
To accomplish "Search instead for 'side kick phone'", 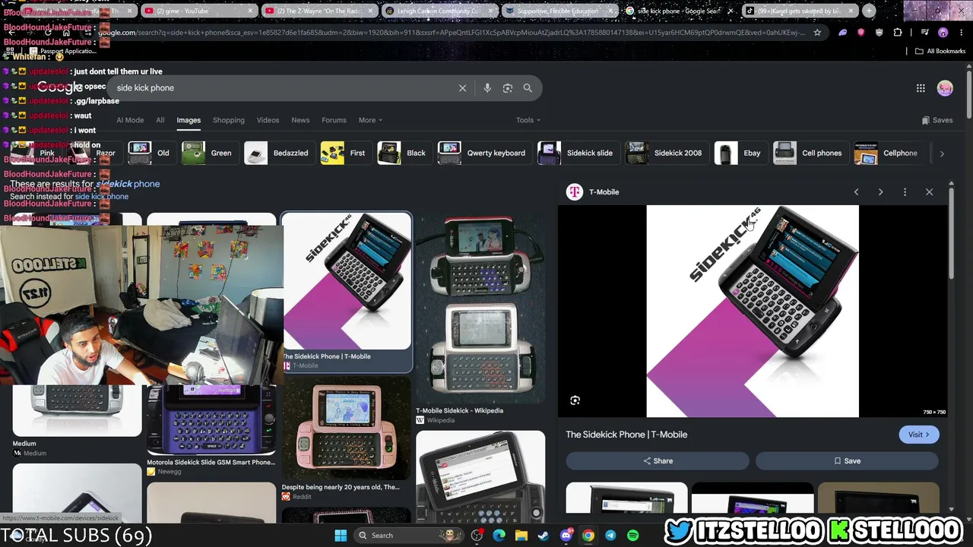I will click(x=102, y=197).
